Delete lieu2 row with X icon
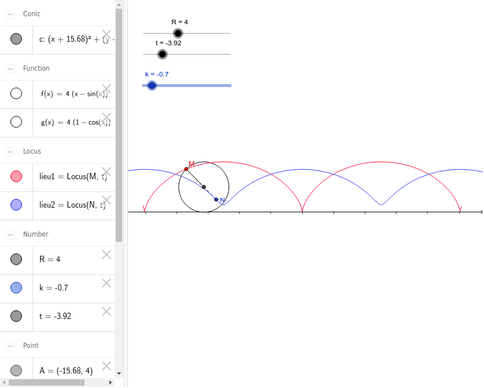The width and height of the screenshot is (484, 388). pos(107,200)
